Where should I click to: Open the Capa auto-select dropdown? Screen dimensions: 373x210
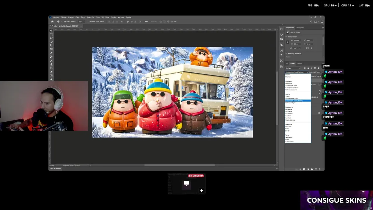pyautogui.click(x=82, y=22)
